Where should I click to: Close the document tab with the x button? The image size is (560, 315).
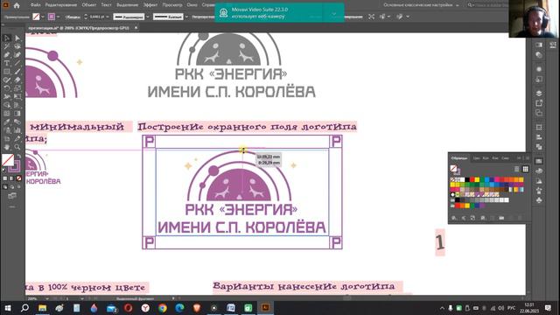click(136, 27)
